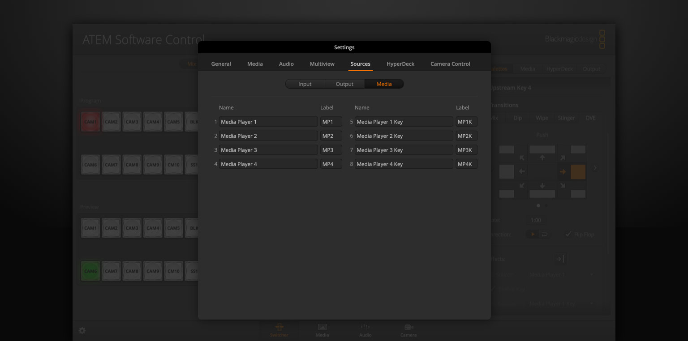Viewport: 688px width, 341px height.
Task: Edit the Media Player 4 name field
Action: tap(268, 164)
